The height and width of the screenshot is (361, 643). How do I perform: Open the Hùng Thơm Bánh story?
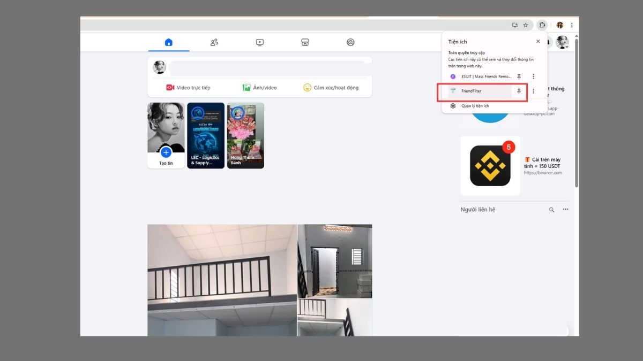pos(245,135)
